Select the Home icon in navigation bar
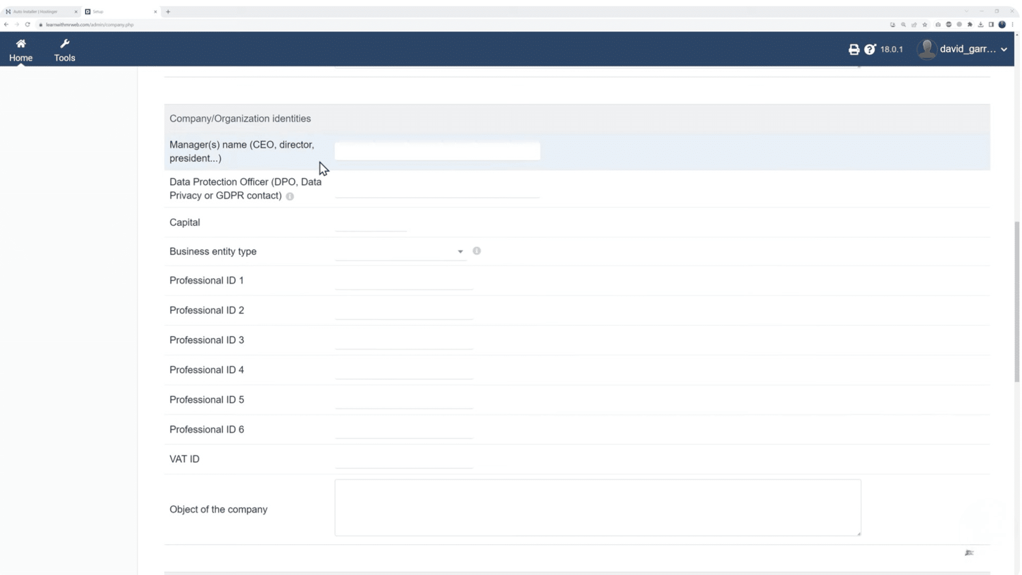This screenshot has height=575, width=1022. pos(21,50)
